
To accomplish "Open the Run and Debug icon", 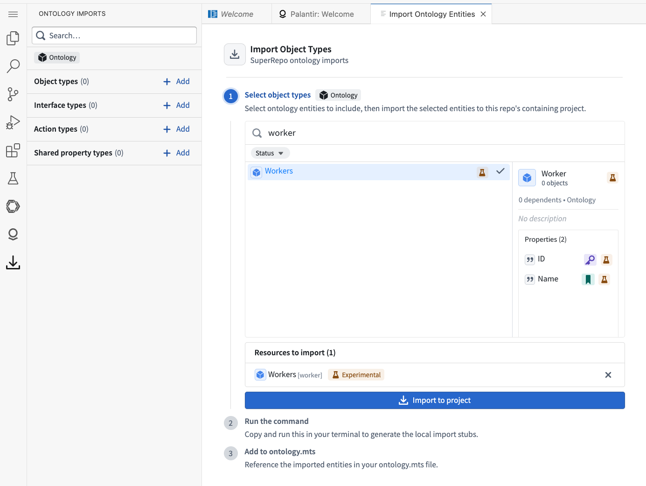I will (x=13, y=122).
